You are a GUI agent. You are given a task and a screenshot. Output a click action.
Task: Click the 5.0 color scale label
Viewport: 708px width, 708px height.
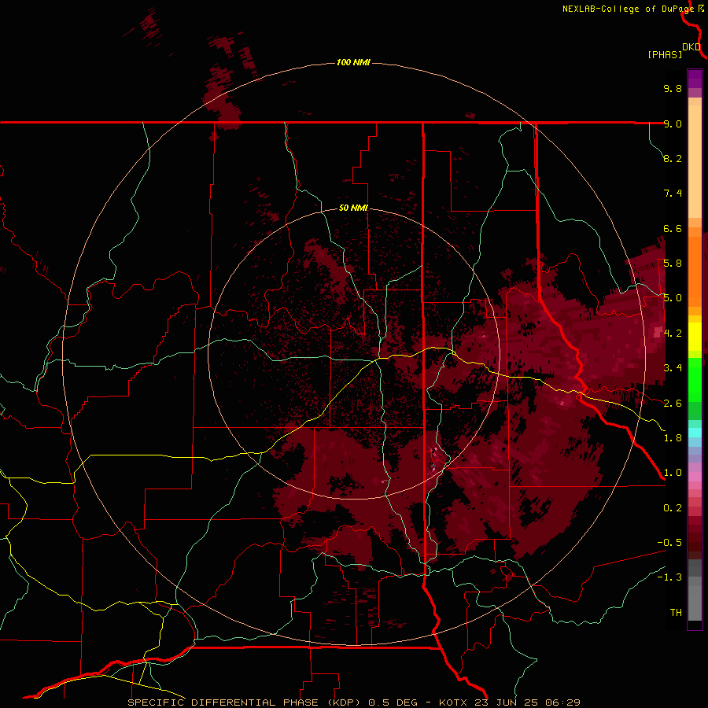tap(673, 298)
